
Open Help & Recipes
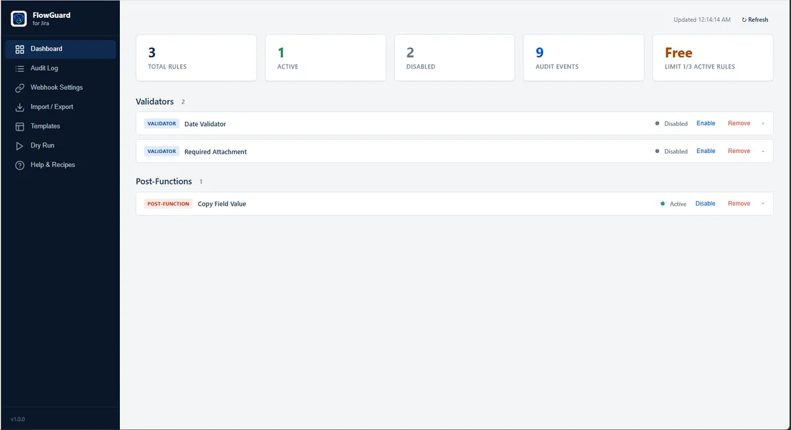coord(60,165)
